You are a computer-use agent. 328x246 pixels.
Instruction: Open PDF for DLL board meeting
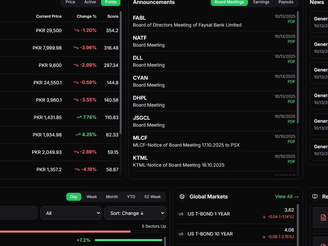[291, 62]
